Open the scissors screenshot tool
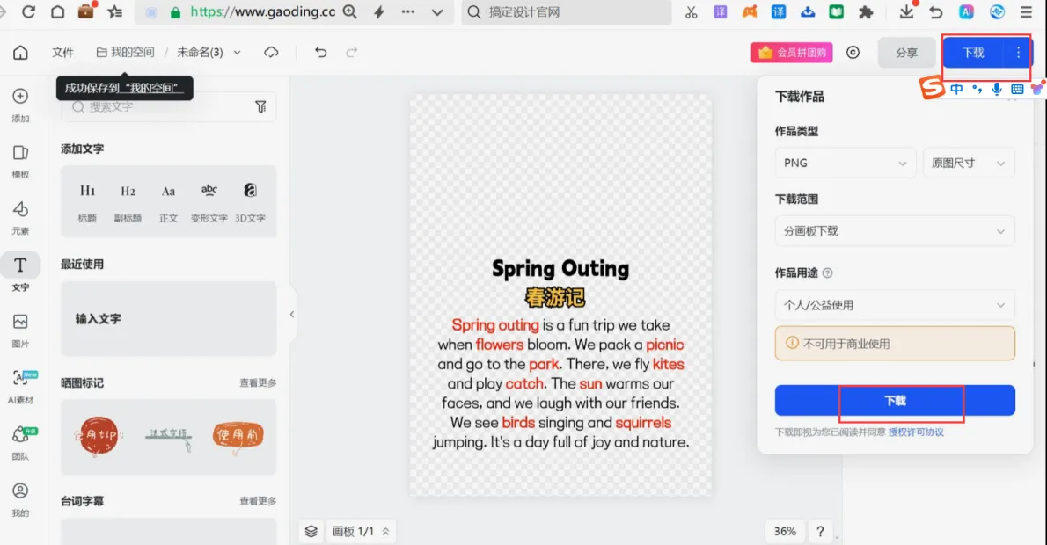Viewport: 1047px width, 545px height. click(x=691, y=12)
